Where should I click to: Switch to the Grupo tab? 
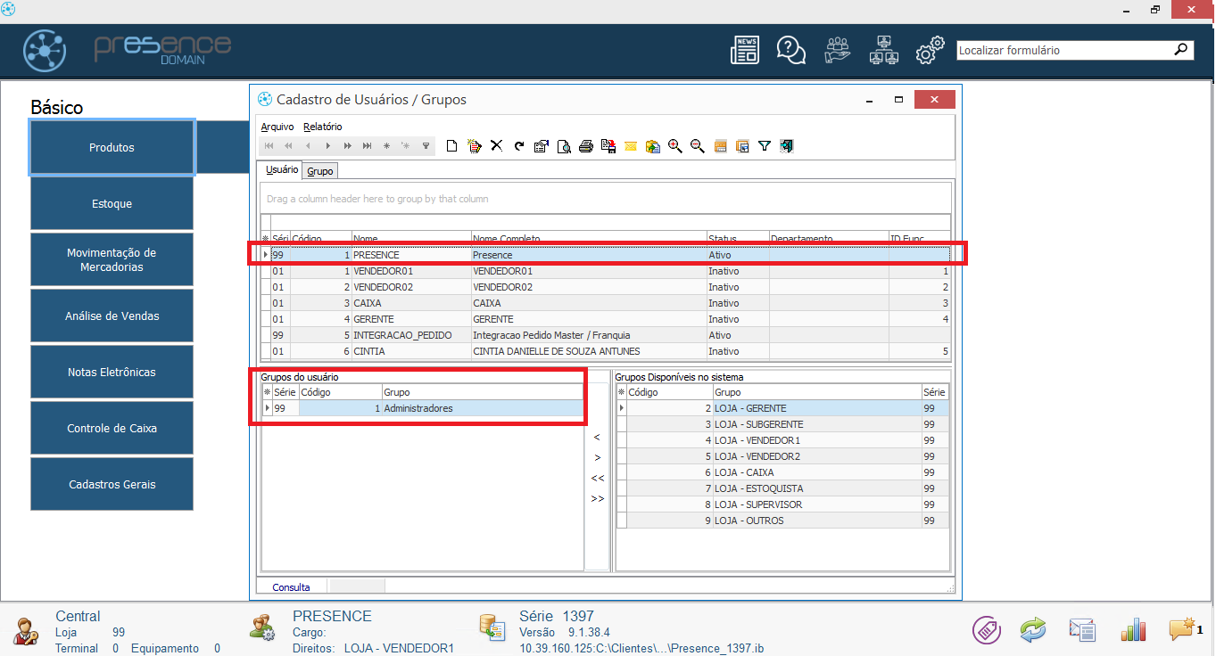(320, 170)
